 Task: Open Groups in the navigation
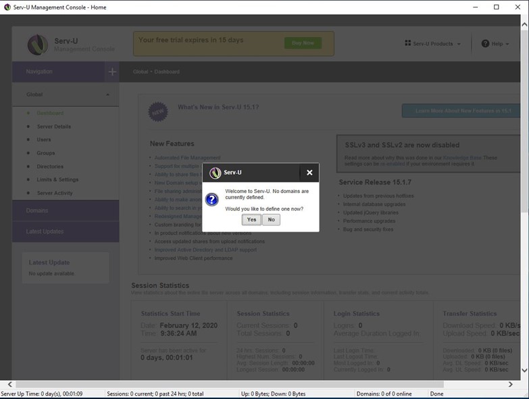pos(46,153)
